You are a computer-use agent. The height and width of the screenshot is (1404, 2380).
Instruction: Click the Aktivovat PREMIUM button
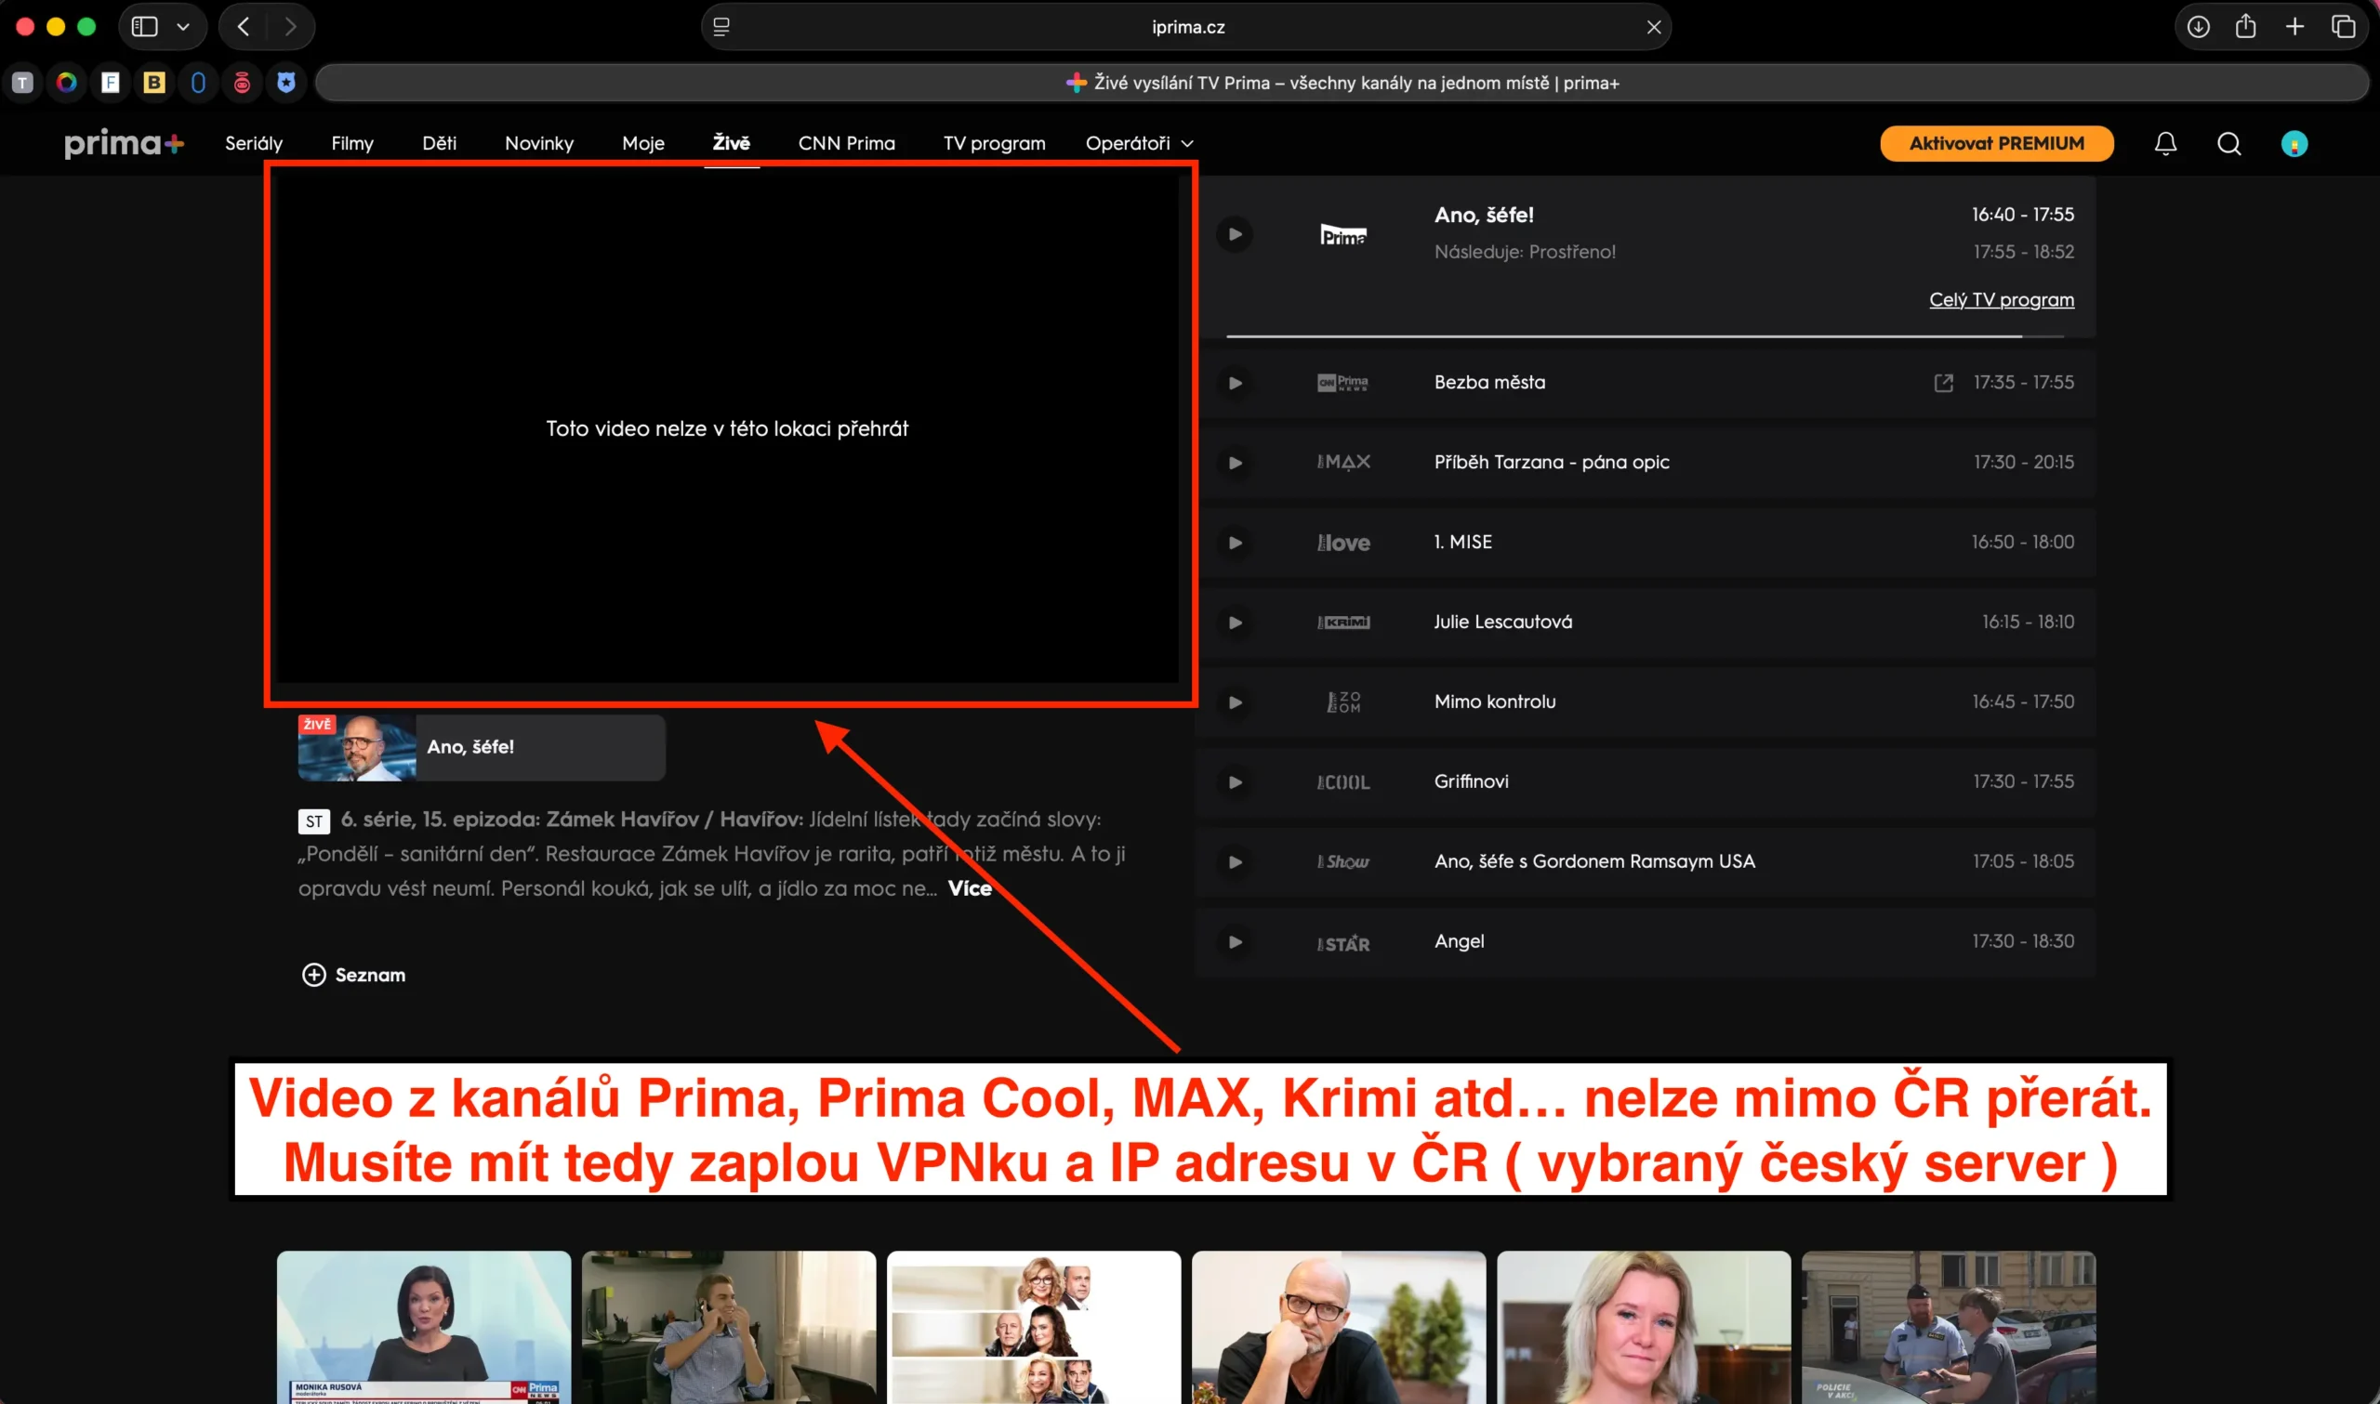pos(1996,144)
